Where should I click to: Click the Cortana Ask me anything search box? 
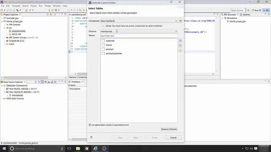tap(37, 149)
